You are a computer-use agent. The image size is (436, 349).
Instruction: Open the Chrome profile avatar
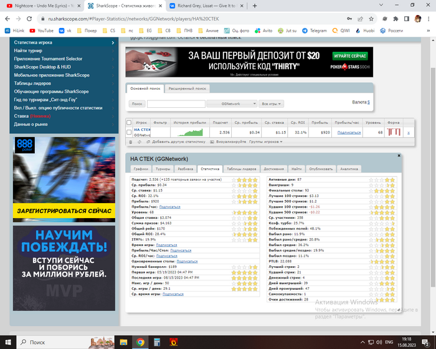(418, 19)
